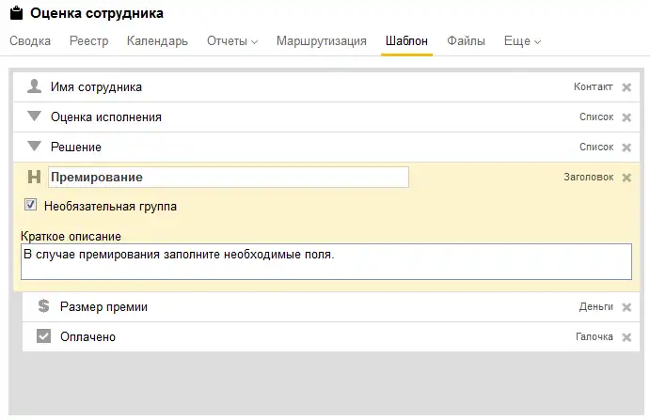Image resolution: width=650 pixels, height=420 pixels.
Task: Click the Необязательная группа label text
Action: [110, 207]
